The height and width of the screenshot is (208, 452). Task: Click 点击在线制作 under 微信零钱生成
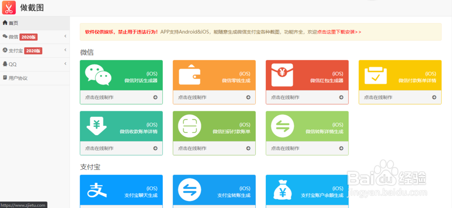click(x=192, y=98)
